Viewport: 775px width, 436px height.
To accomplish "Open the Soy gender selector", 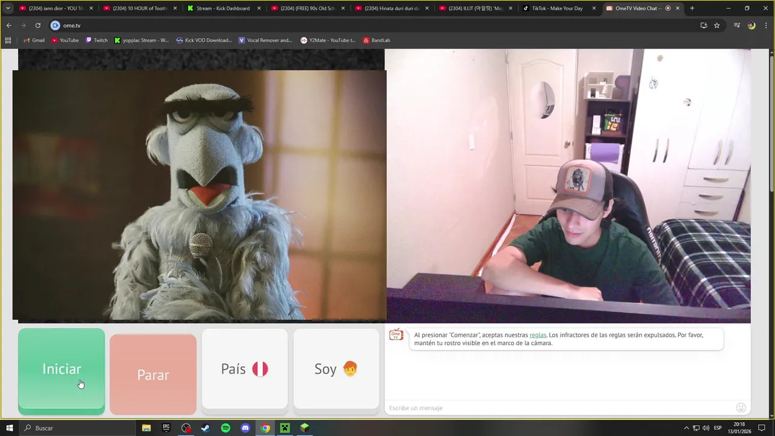I will (x=336, y=369).
